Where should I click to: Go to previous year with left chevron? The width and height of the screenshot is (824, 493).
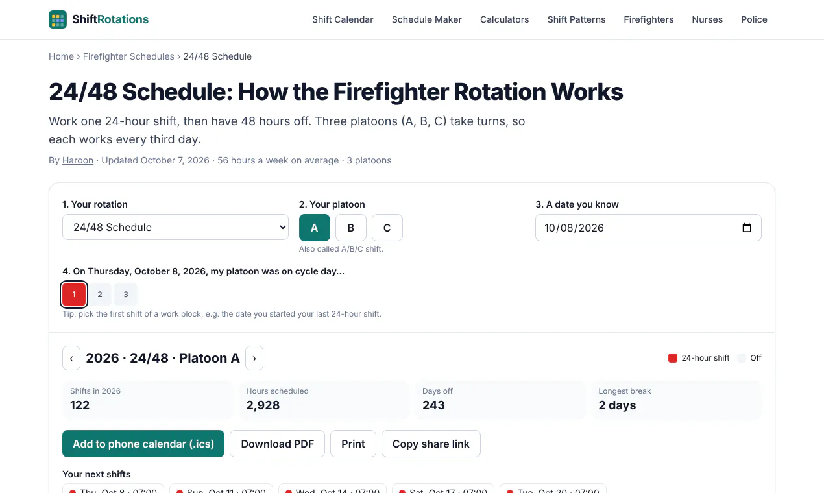[71, 358]
